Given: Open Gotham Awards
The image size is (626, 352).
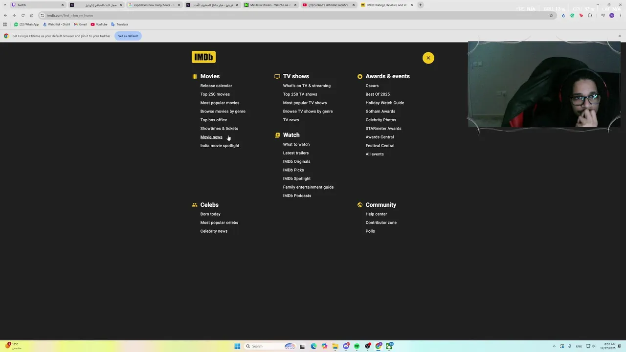Looking at the screenshot, I should 380,111.
